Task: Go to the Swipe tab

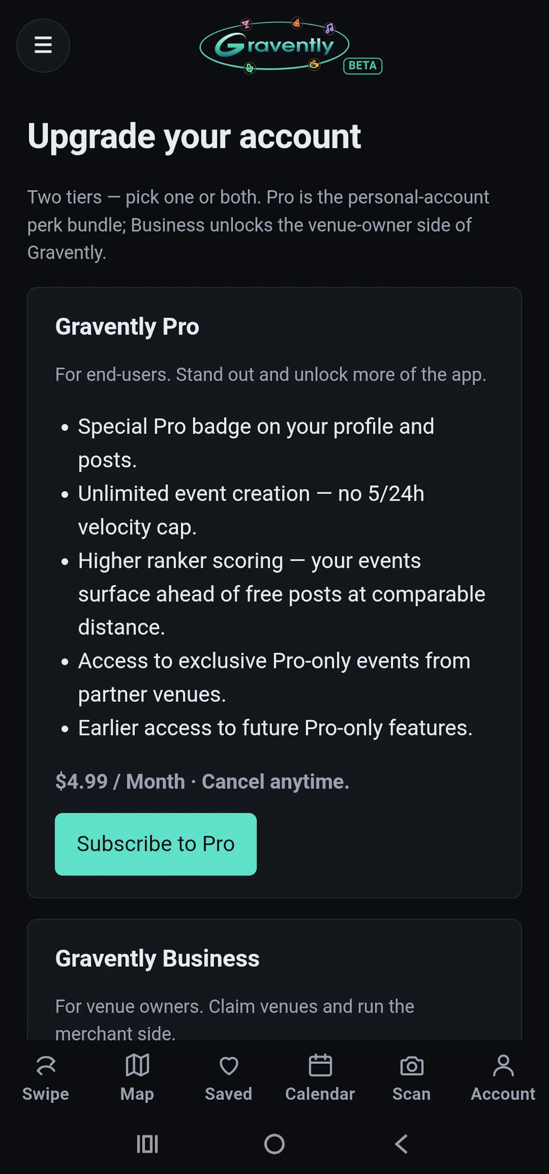Action: pyautogui.click(x=46, y=1078)
